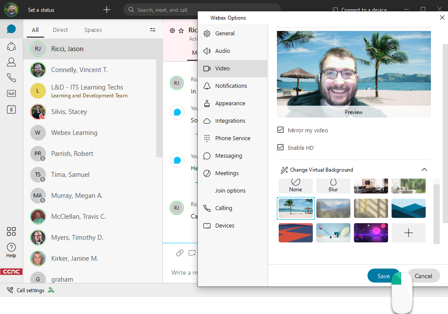The image size is (448, 314).
Task: Open Meetings options section
Action: coord(233,173)
